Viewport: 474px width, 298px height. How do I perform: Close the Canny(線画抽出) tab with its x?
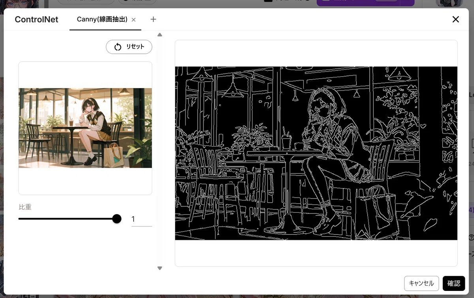pos(134,20)
